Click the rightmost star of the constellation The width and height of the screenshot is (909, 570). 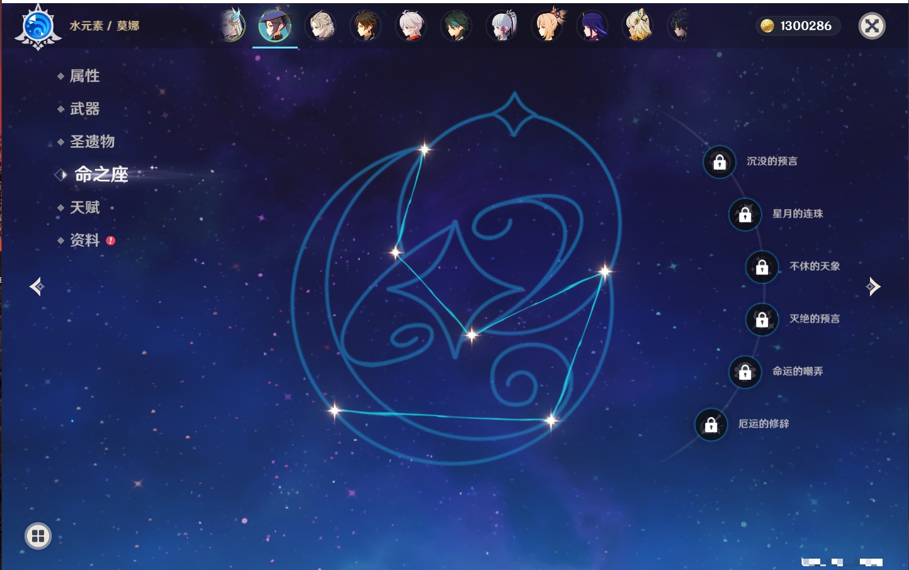tap(605, 271)
